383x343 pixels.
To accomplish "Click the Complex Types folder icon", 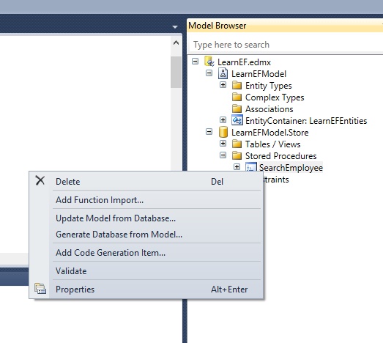I will pyautogui.click(x=237, y=97).
